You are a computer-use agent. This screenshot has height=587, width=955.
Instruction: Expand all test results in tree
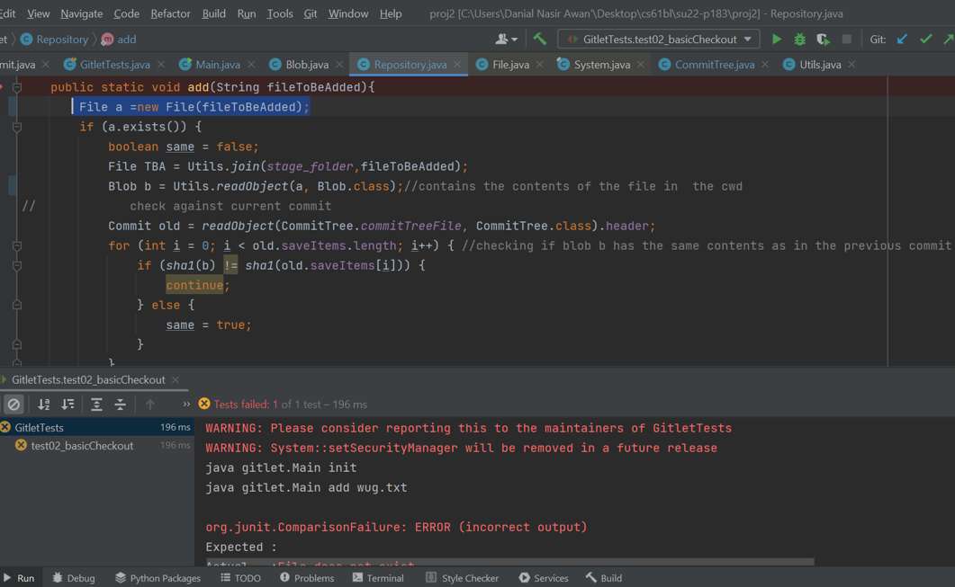(x=96, y=405)
